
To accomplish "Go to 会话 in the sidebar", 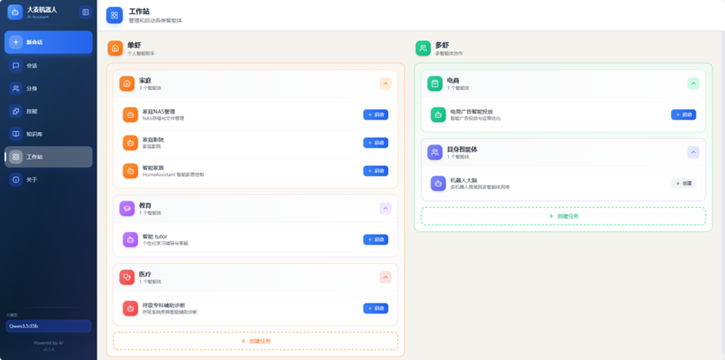I will coord(48,66).
